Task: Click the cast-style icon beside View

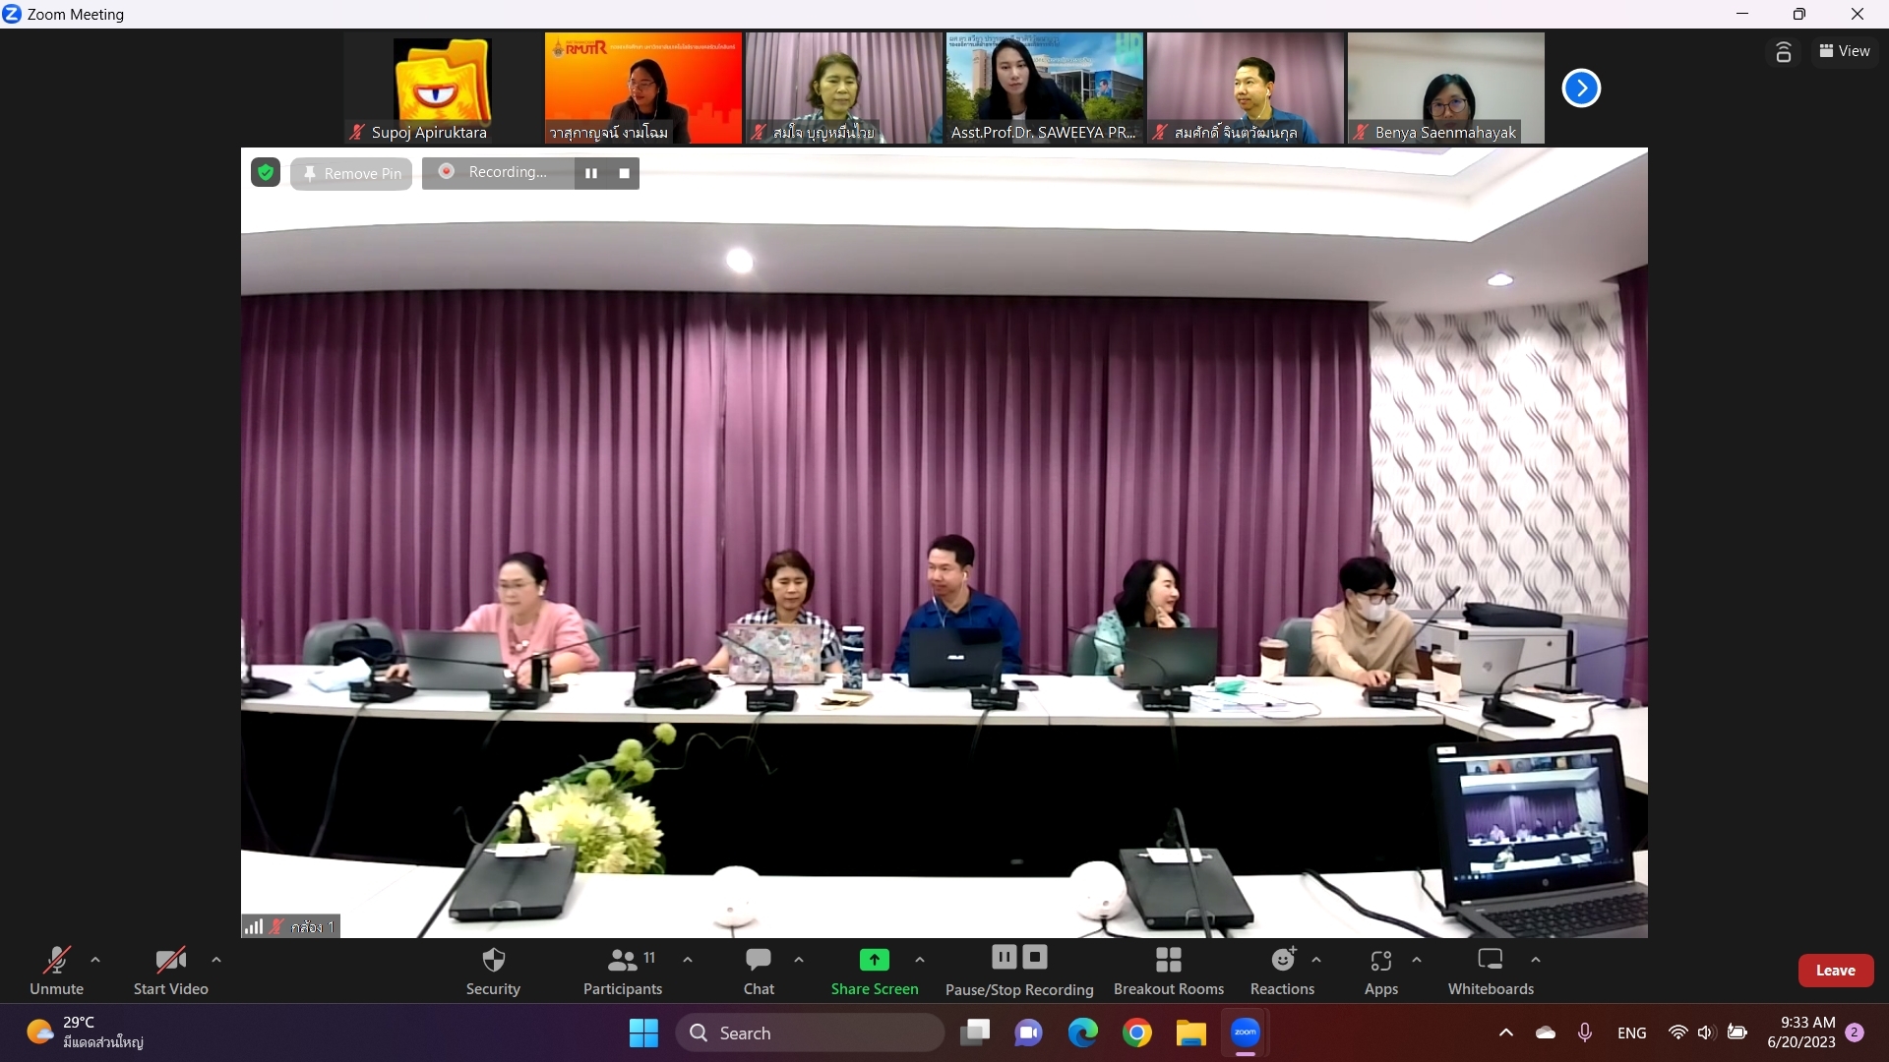Action: tap(1784, 51)
